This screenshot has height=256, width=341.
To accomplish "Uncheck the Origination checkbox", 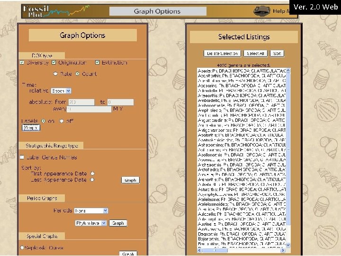I will coord(54,63).
